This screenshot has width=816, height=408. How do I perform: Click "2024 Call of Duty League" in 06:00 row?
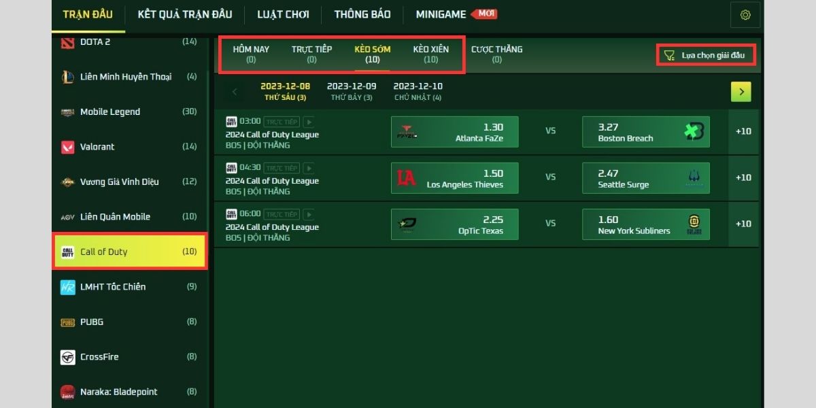[x=272, y=227]
